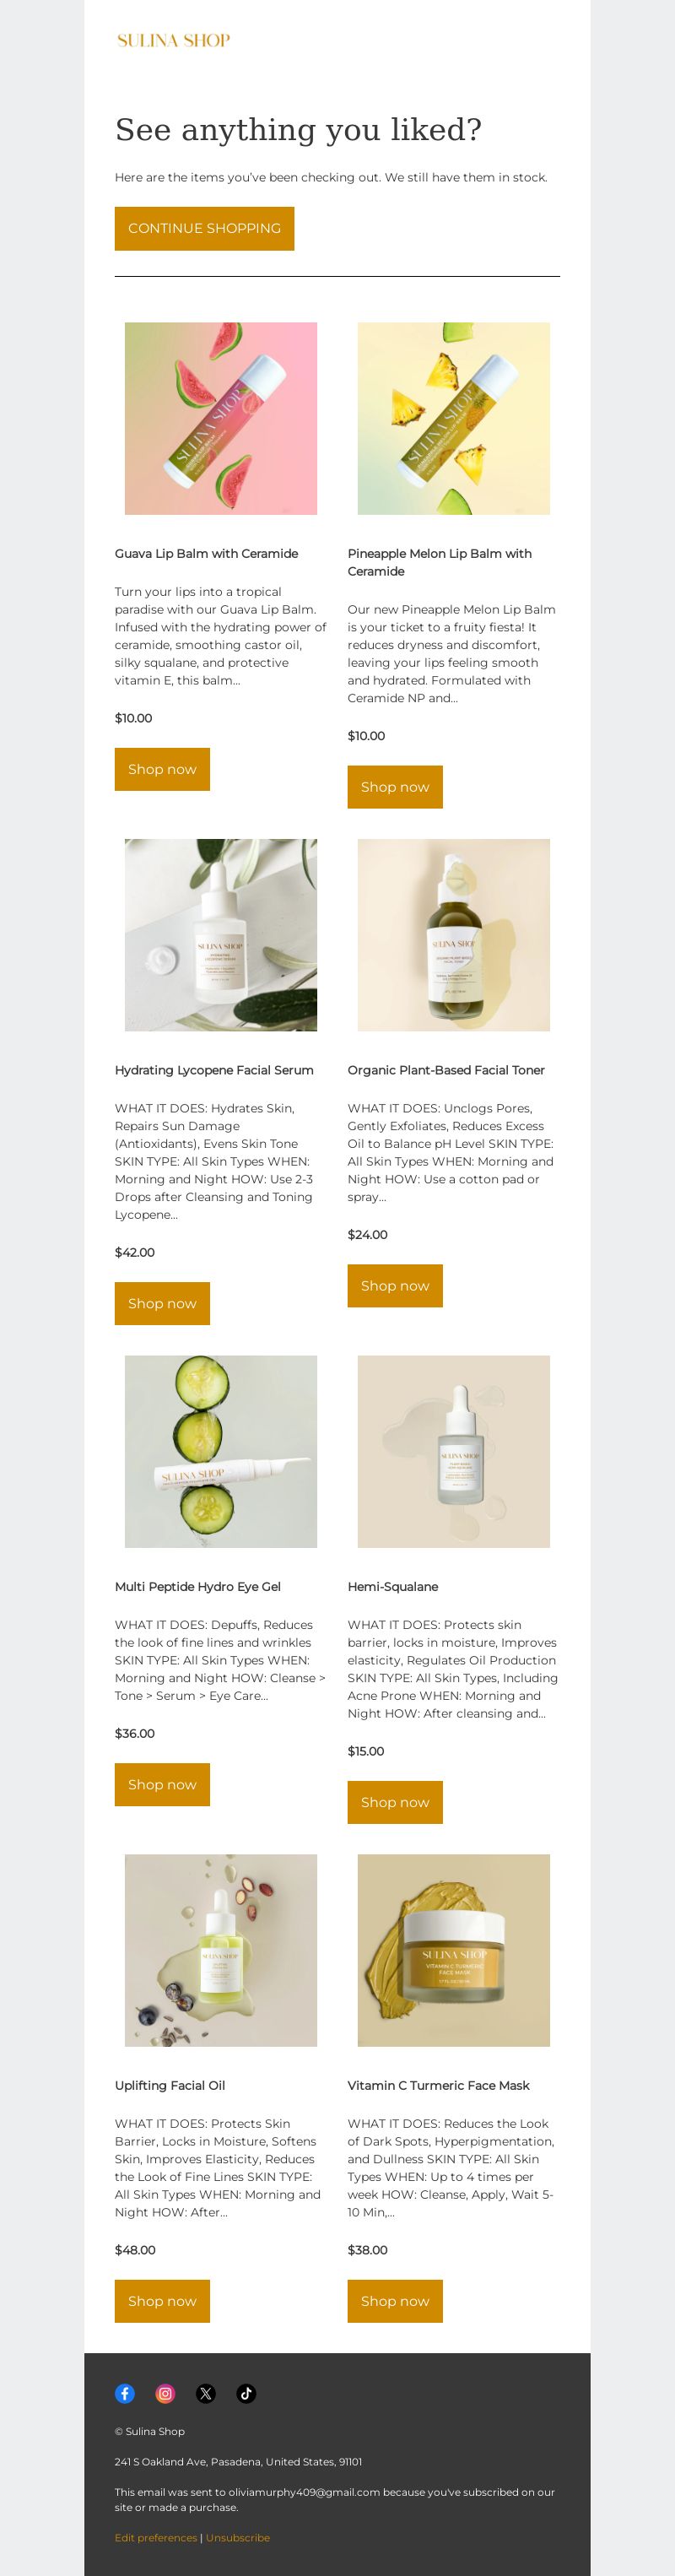Open the X (Twitter) social icon
675x2576 pixels.
click(x=205, y=2393)
